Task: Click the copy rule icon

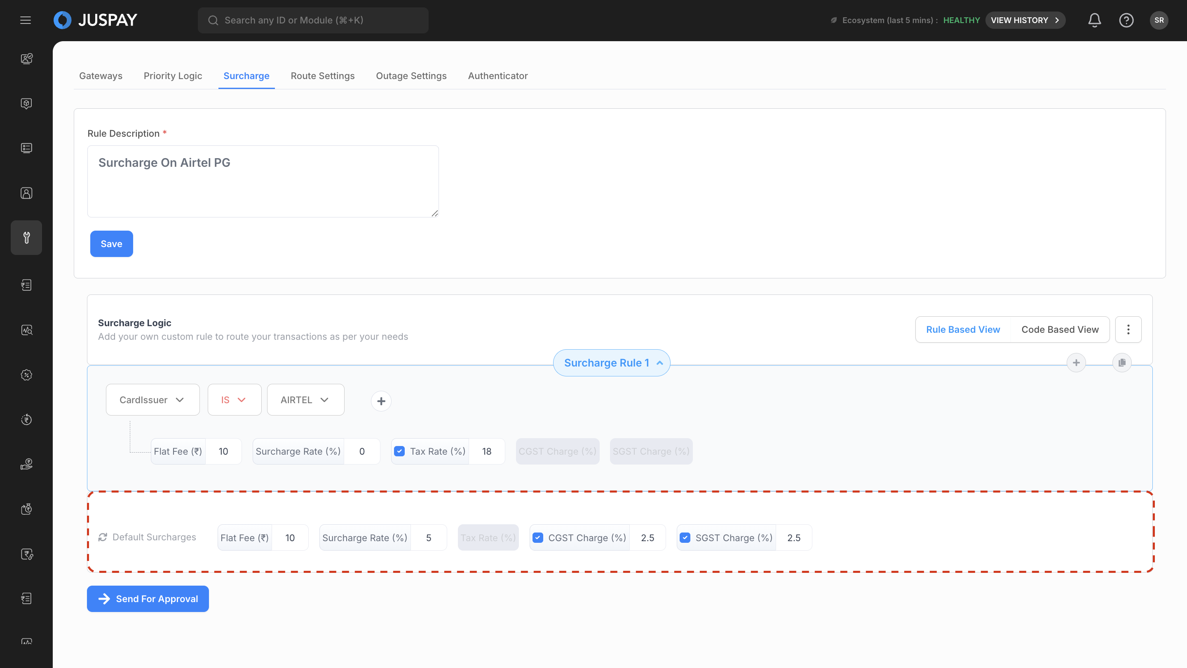Action: [x=1121, y=363]
